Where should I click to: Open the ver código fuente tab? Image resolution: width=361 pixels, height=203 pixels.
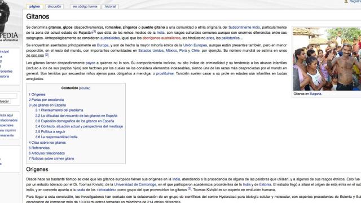(85, 7)
